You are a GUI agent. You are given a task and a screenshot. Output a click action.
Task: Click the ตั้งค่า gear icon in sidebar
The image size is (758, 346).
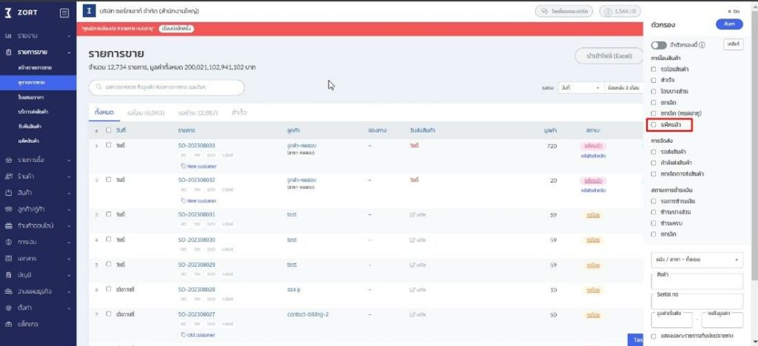coord(8,308)
